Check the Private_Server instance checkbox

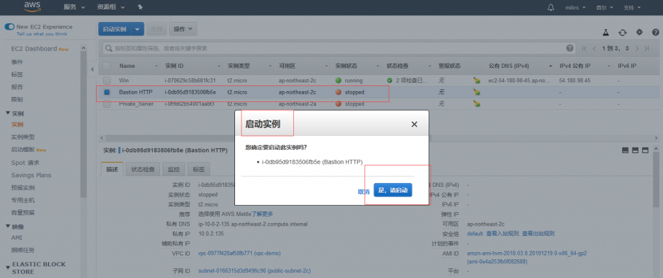click(x=107, y=103)
